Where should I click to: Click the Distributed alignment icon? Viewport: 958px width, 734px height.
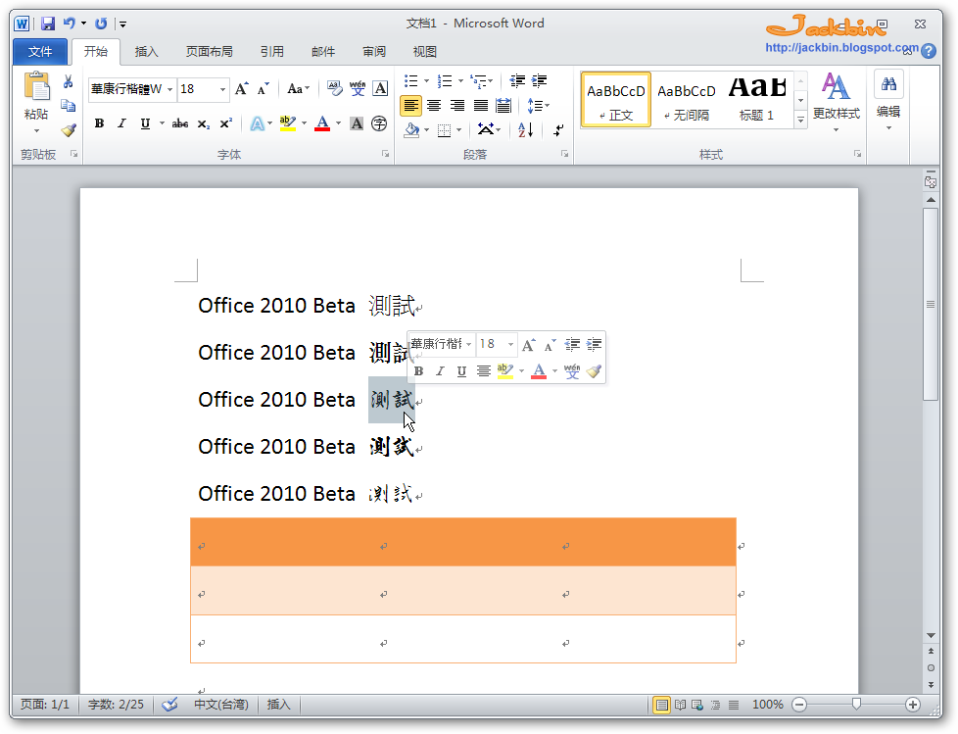(x=503, y=106)
